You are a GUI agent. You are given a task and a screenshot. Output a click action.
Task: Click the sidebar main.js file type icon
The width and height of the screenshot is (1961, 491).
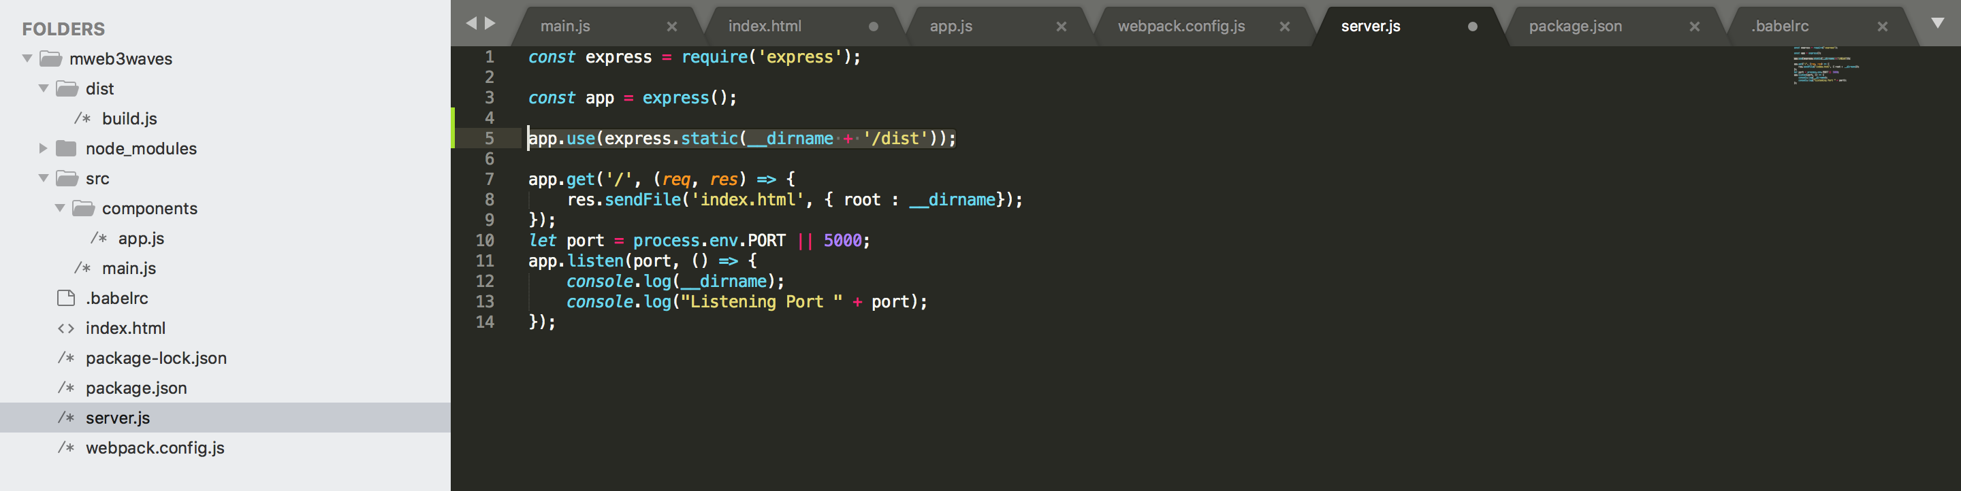(x=83, y=267)
